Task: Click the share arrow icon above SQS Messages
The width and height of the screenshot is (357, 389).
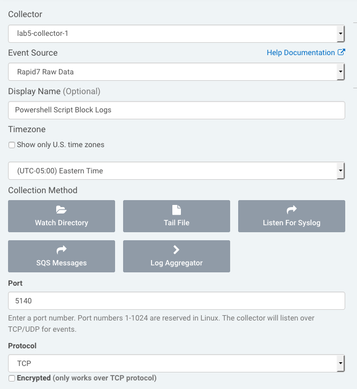Action: click(x=61, y=250)
